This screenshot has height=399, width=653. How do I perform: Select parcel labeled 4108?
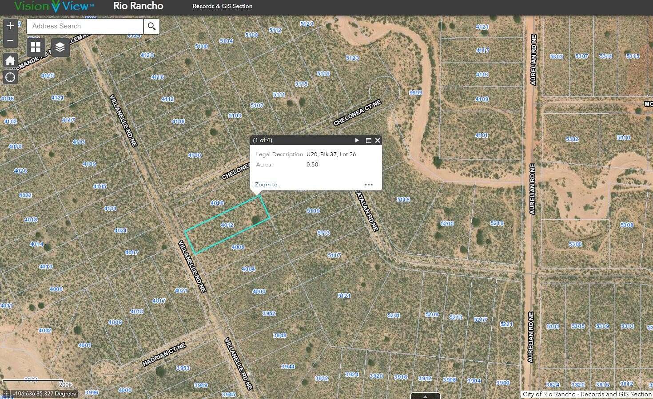point(178,121)
